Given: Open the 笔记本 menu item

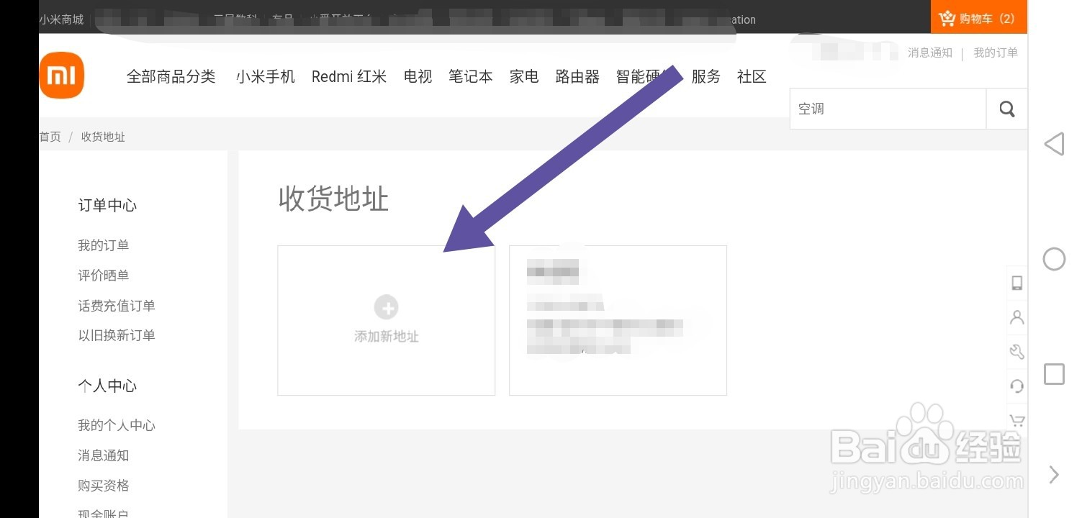Looking at the screenshot, I should 471,76.
